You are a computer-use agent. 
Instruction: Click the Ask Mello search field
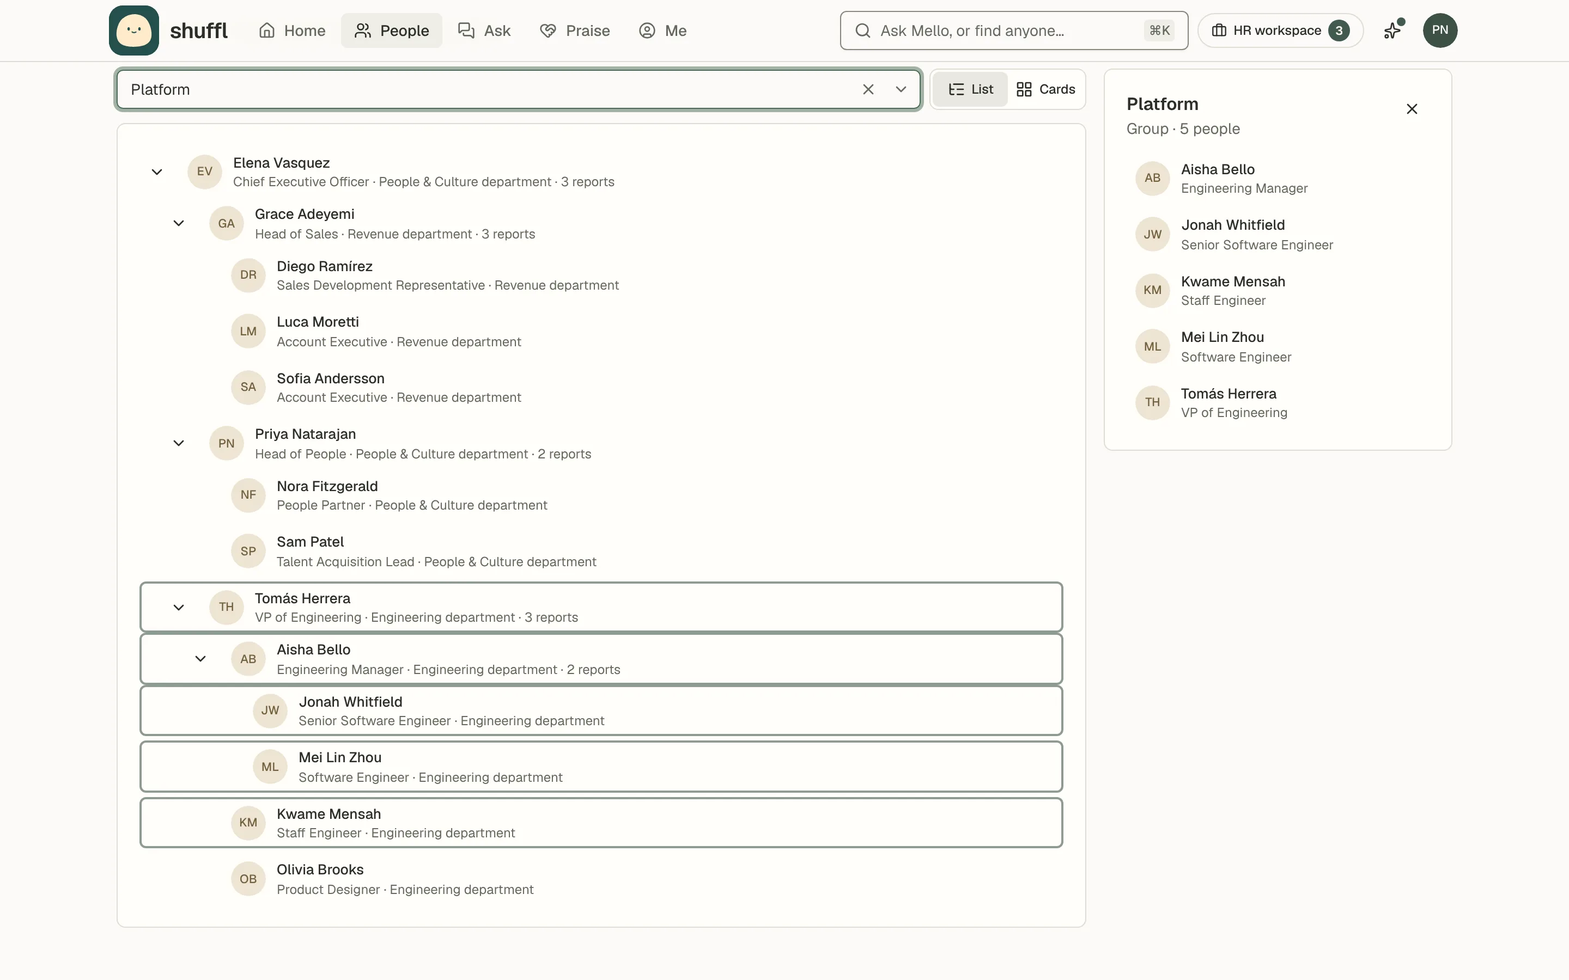tap(1014, 30)
